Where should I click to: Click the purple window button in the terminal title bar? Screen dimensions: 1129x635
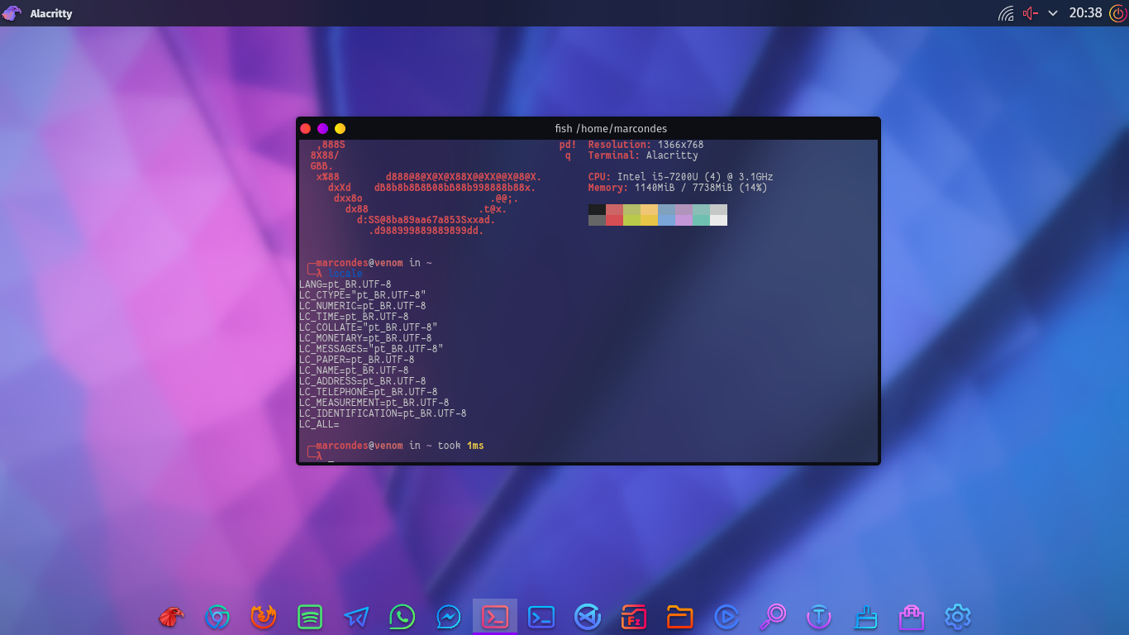[322, 128]
